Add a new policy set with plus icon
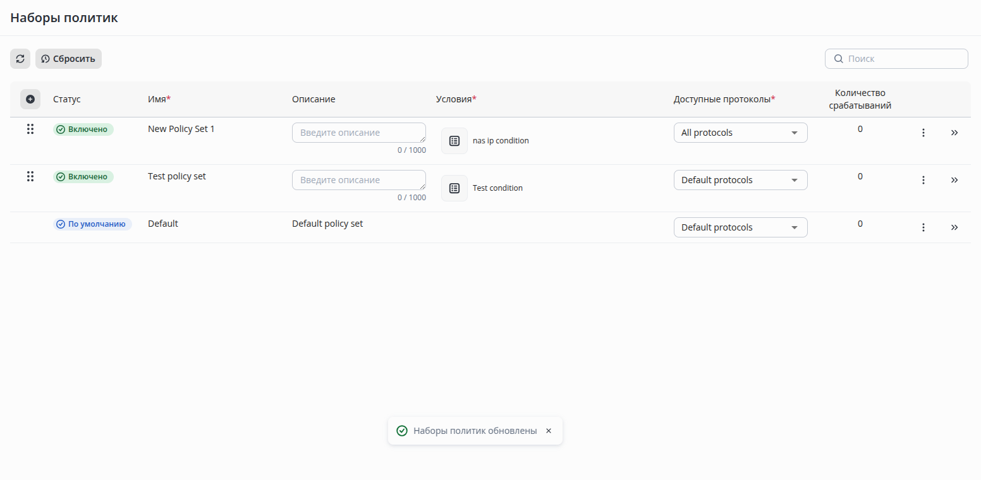This screenshot has width=981, height=480. 30,99
